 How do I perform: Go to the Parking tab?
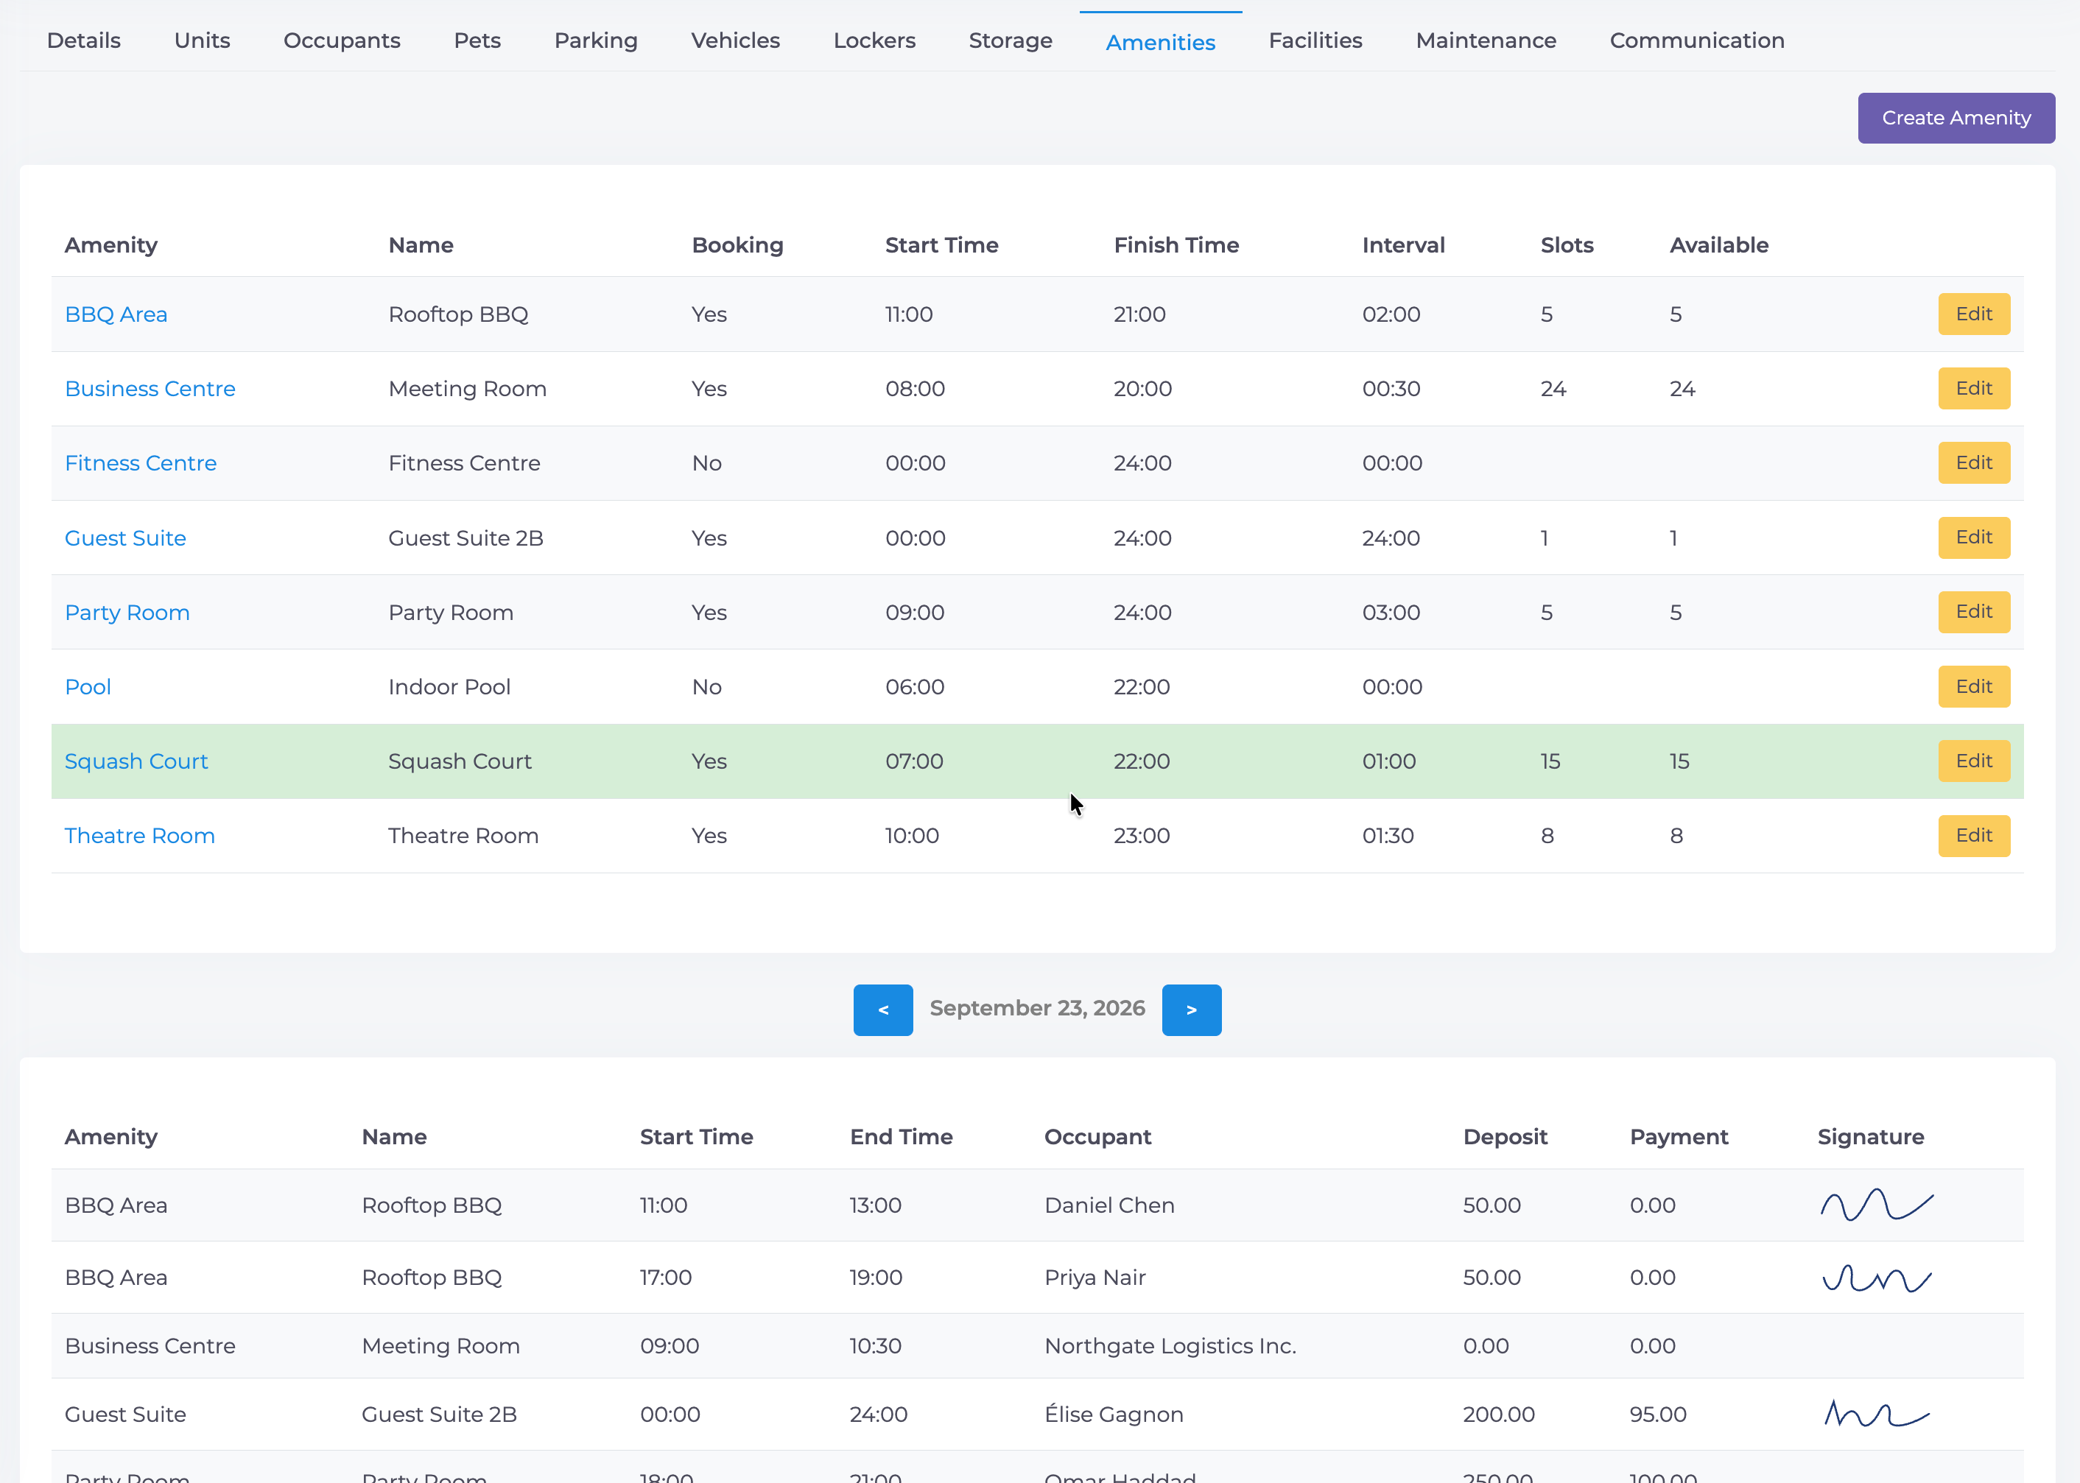[596, 40]
